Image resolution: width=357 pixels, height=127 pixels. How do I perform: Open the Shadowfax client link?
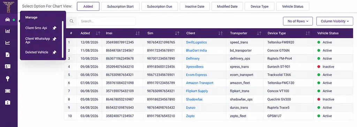click(x=194, y=99)
